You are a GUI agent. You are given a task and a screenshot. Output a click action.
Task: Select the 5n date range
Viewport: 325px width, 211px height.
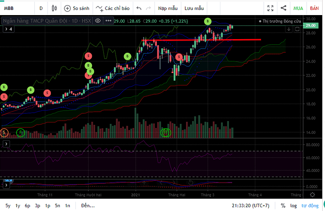(x=57, y=206)
